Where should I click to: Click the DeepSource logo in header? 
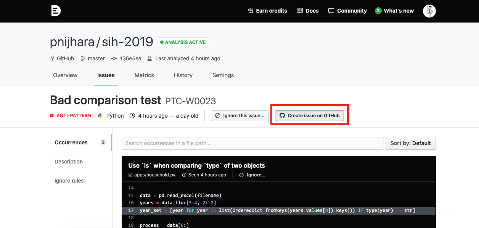coord(56,11)
